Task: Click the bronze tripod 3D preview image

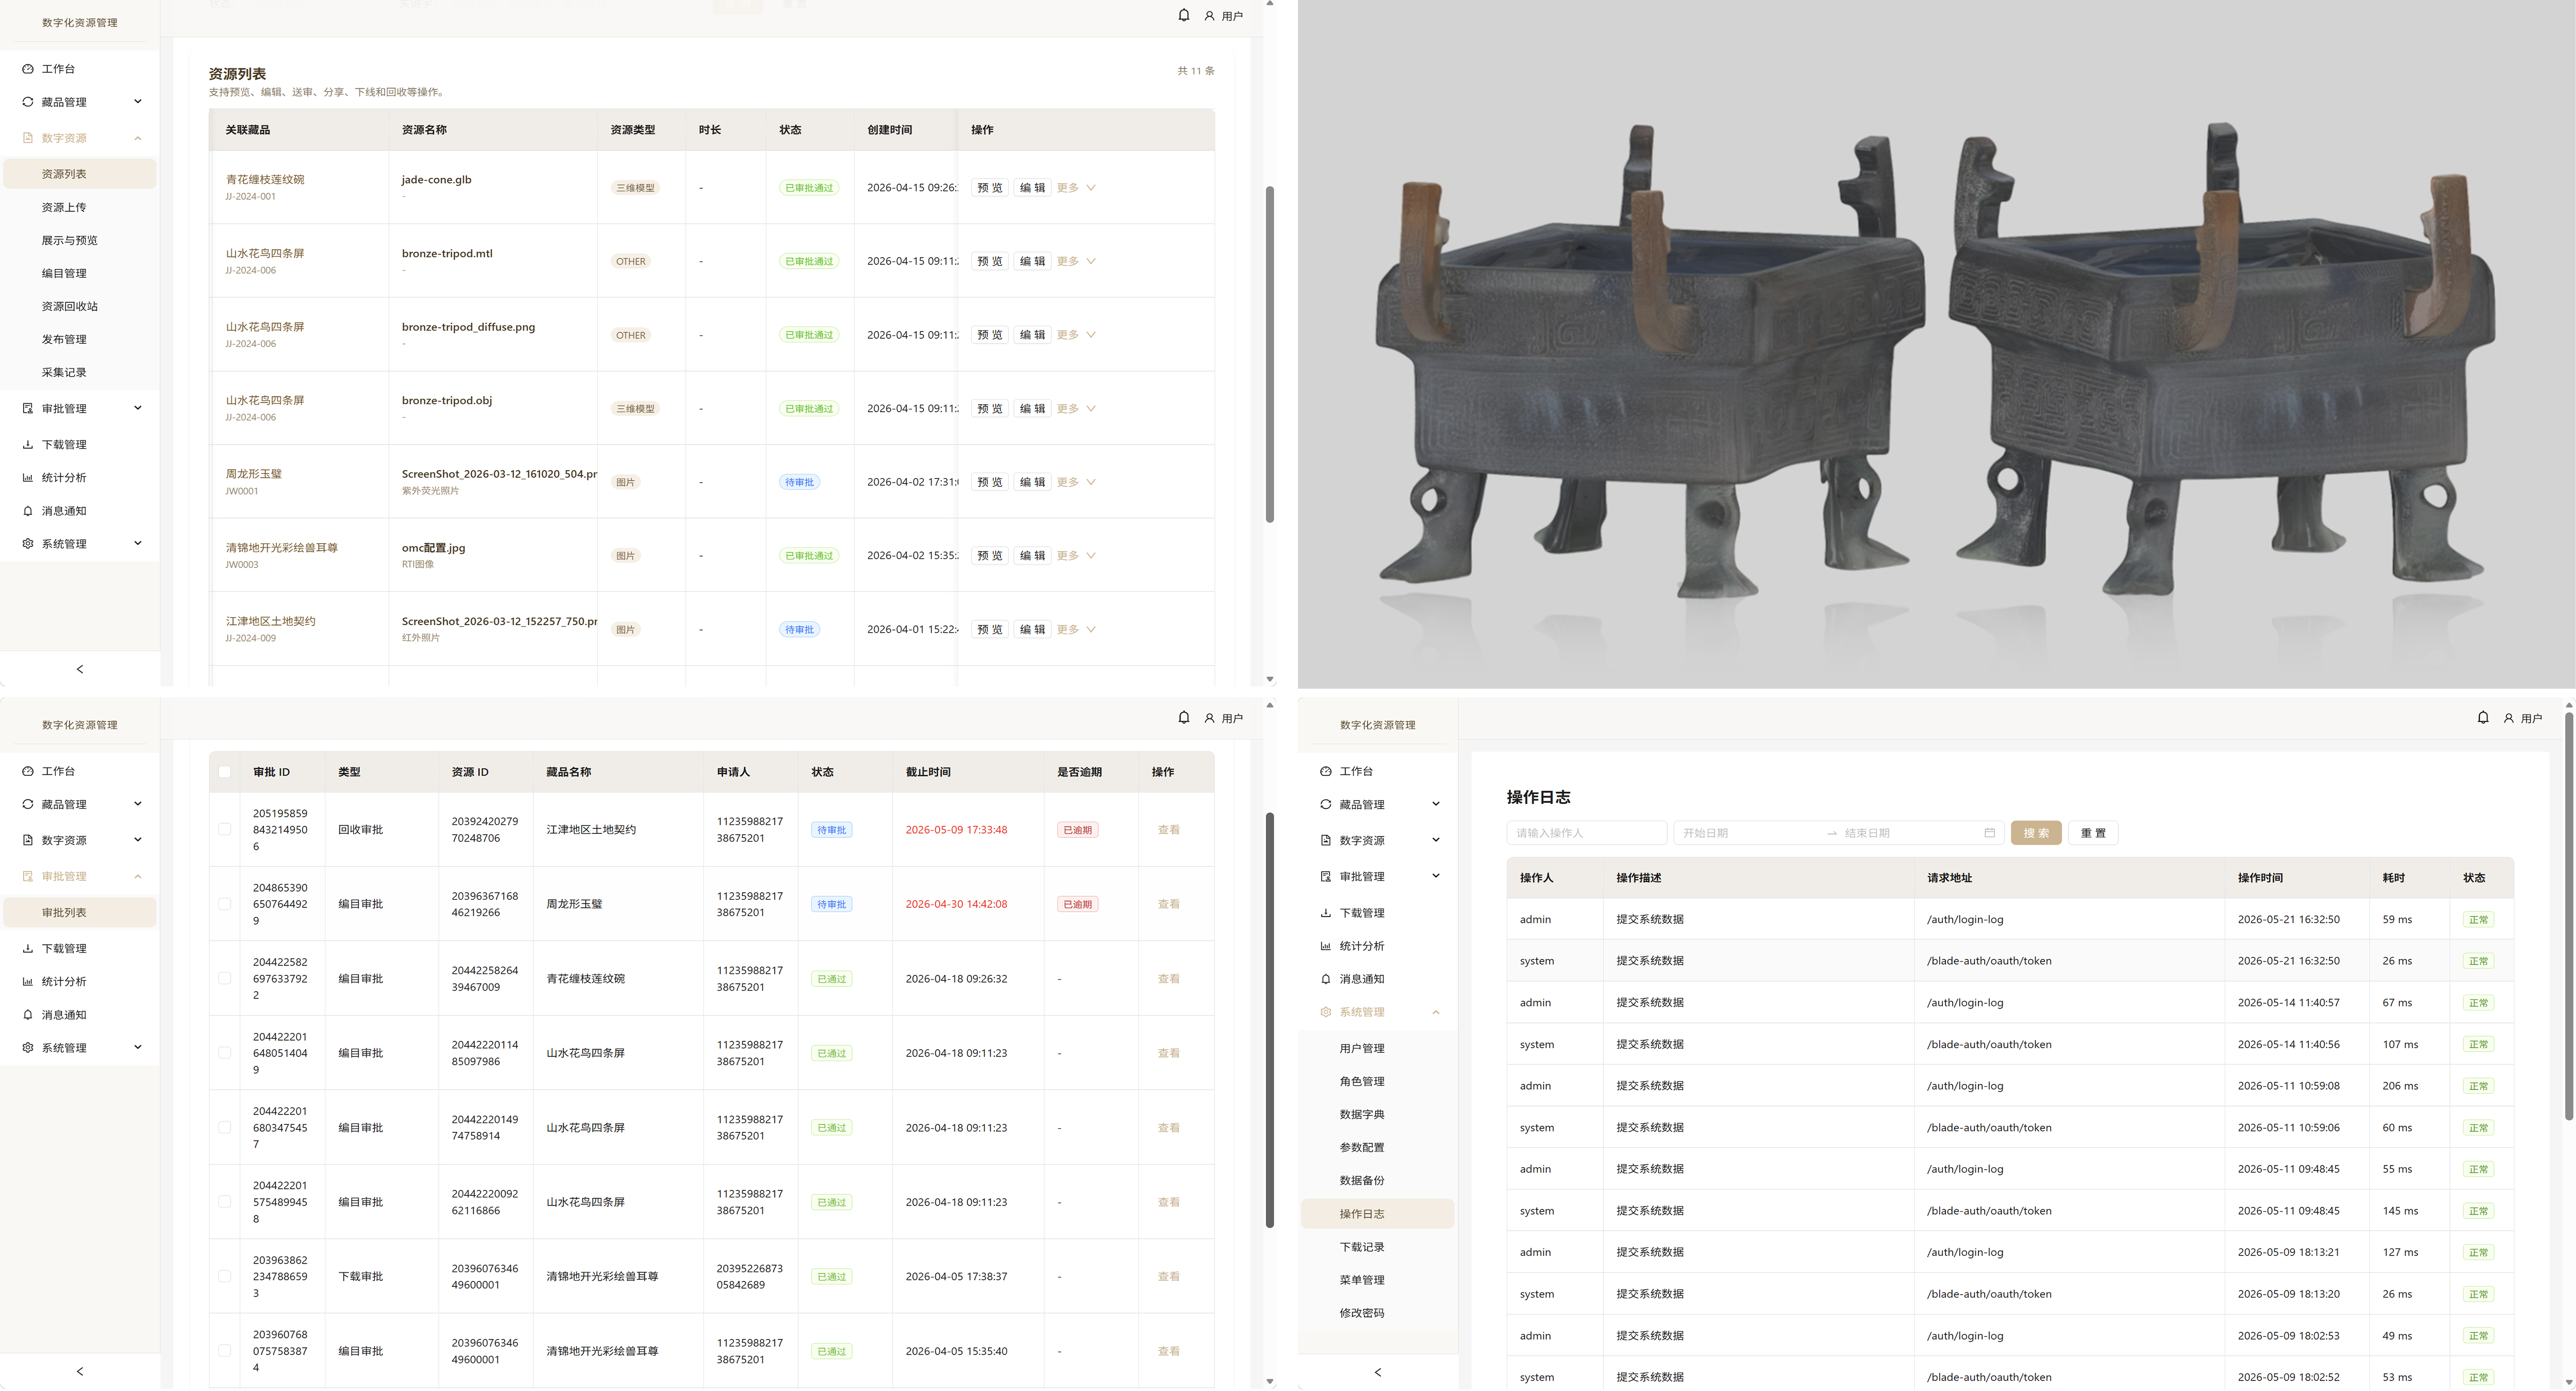Action: (x=1936, y=344)
